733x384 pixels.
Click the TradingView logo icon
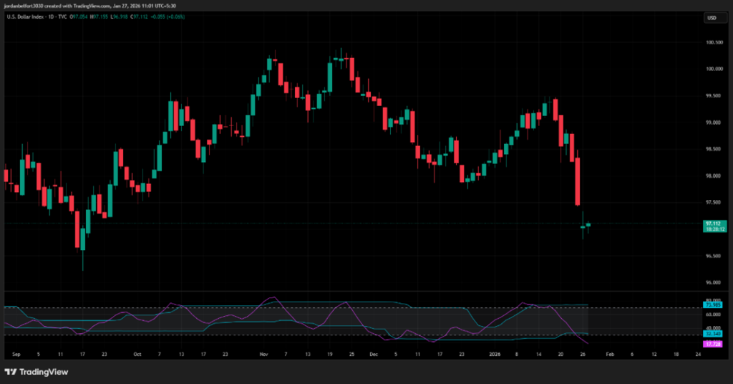[x=11, y=372]
